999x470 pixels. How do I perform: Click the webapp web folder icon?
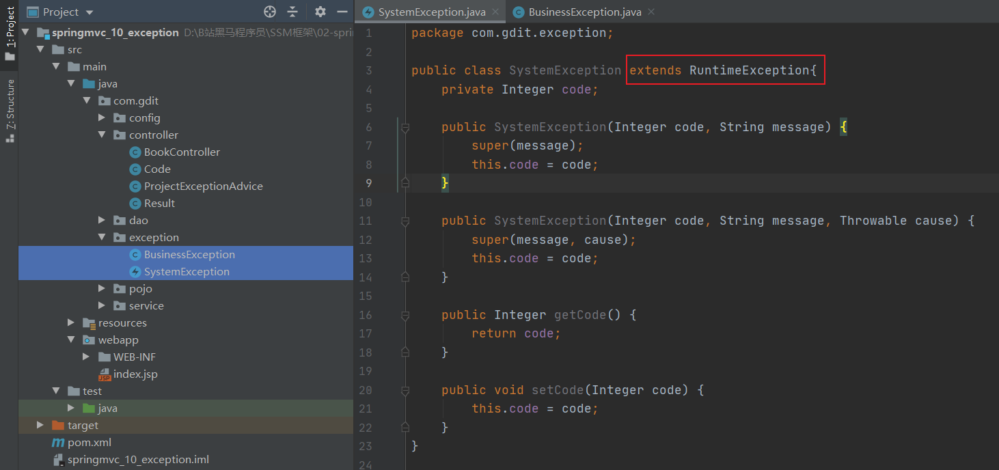click(x=89, y=340)
